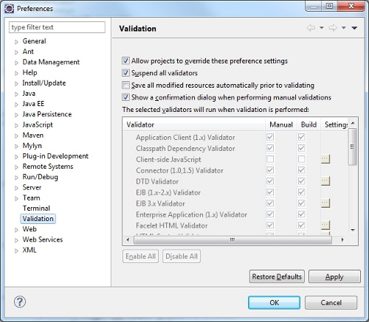Expand the Web Services node
Screen dimensions: 369x322
pos(16,240)
